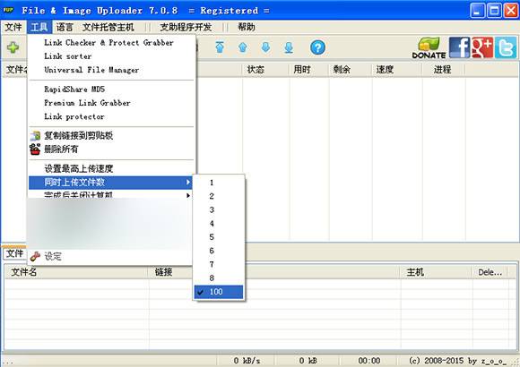Open the Twitter bird icon
Viewport: 520px width, 367px height.
coord(506,47)
